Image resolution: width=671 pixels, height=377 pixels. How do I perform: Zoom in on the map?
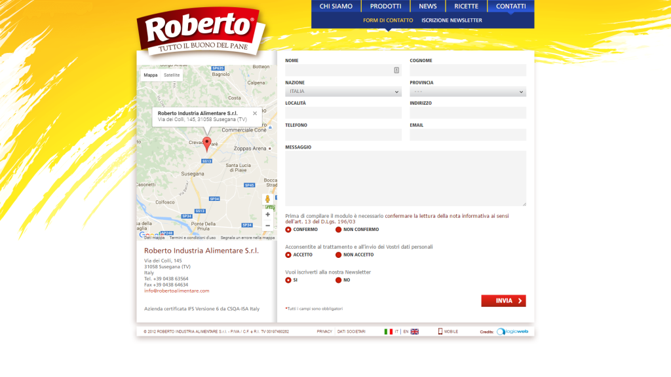click(x=267, y=215)
